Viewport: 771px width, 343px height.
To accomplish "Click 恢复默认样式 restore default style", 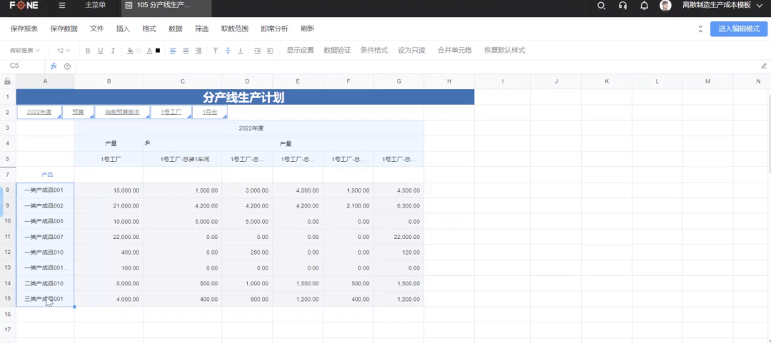I will click(x=505, y=51).
